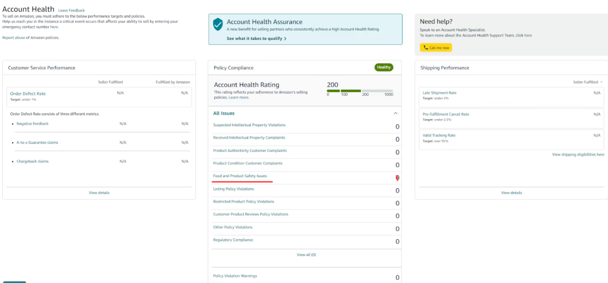
Task: Open the Seller Fulfilled dropdown in Shipping Performance
Action: (x=588, y=82)
